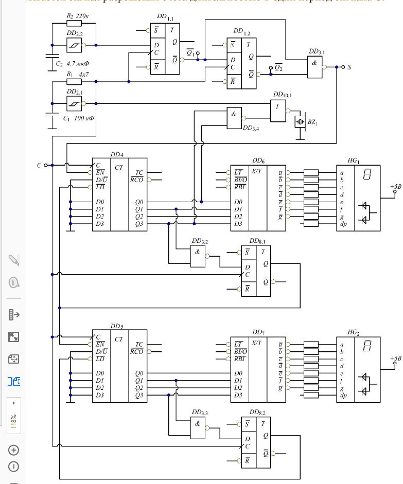Click the DD3.1 AND gate label
The image size is (403, 484).
(x=317, y=51)
